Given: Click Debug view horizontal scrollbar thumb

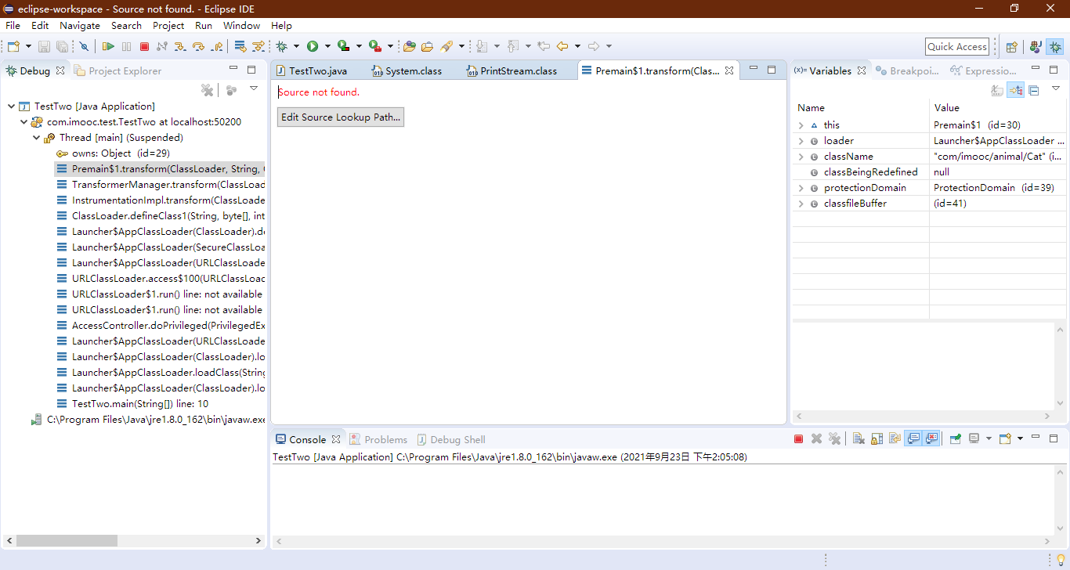Looking at the screenshot, I should pos(67,540).
